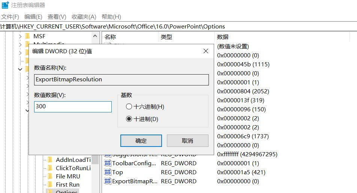Select the Top value name

click(x=117, y=172)
